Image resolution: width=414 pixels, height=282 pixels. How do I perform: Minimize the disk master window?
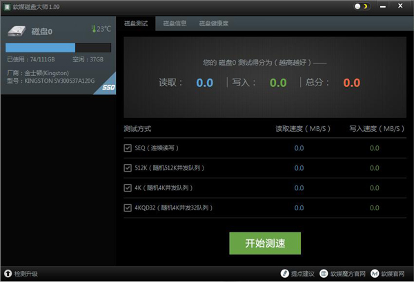point(382,6)
